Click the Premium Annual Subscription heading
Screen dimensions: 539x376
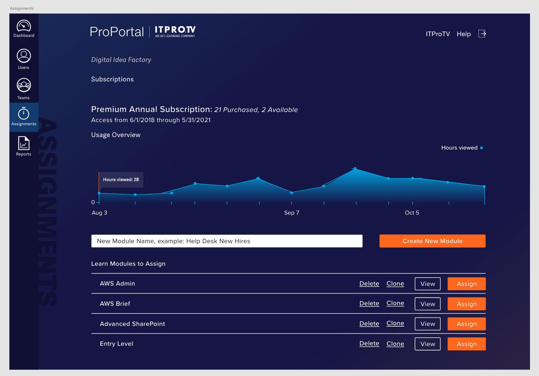[x=152, y=109]
